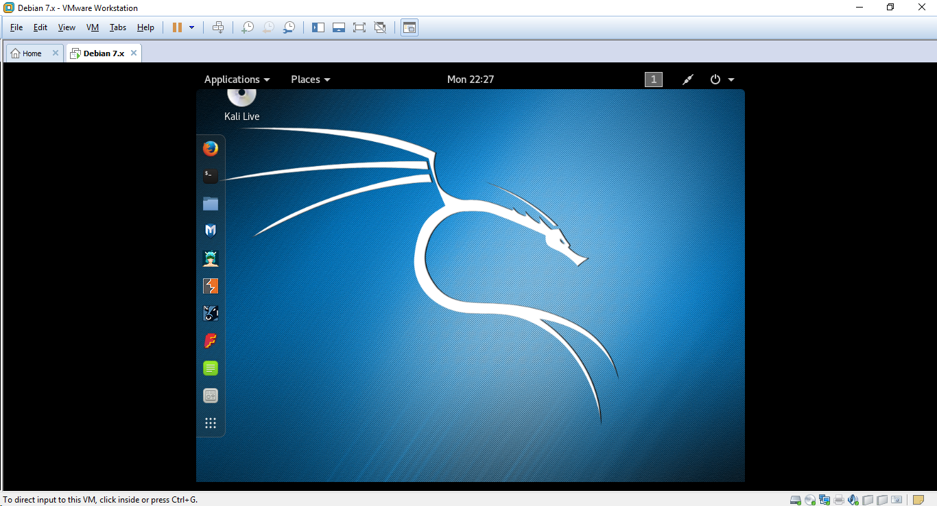The image size is (937, 506).
Task: Revert the VM to its previous snapshot
Action: (x=268, y=27)
